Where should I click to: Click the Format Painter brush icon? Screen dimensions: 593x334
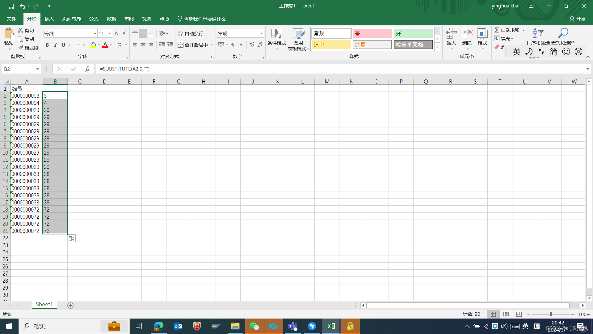point(21,48)
